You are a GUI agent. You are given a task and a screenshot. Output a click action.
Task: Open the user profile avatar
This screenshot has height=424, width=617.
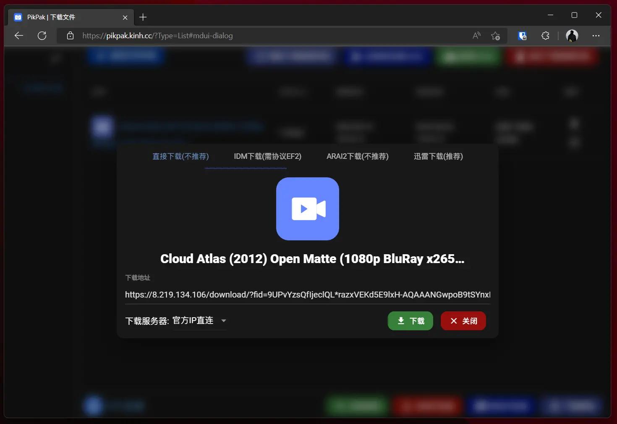[572, 36]
